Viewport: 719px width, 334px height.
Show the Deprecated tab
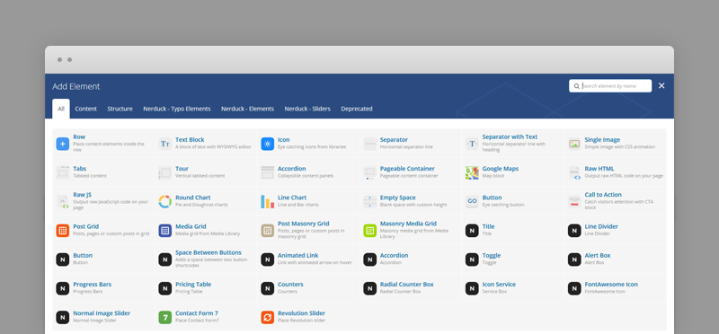(x=357, y=109)
